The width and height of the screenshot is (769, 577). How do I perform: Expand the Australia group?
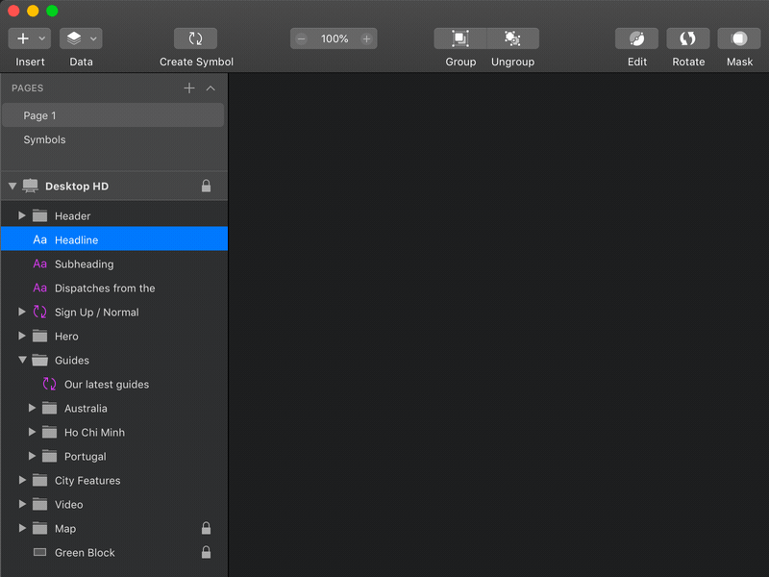pyautogui.click(x=32, y=408)
